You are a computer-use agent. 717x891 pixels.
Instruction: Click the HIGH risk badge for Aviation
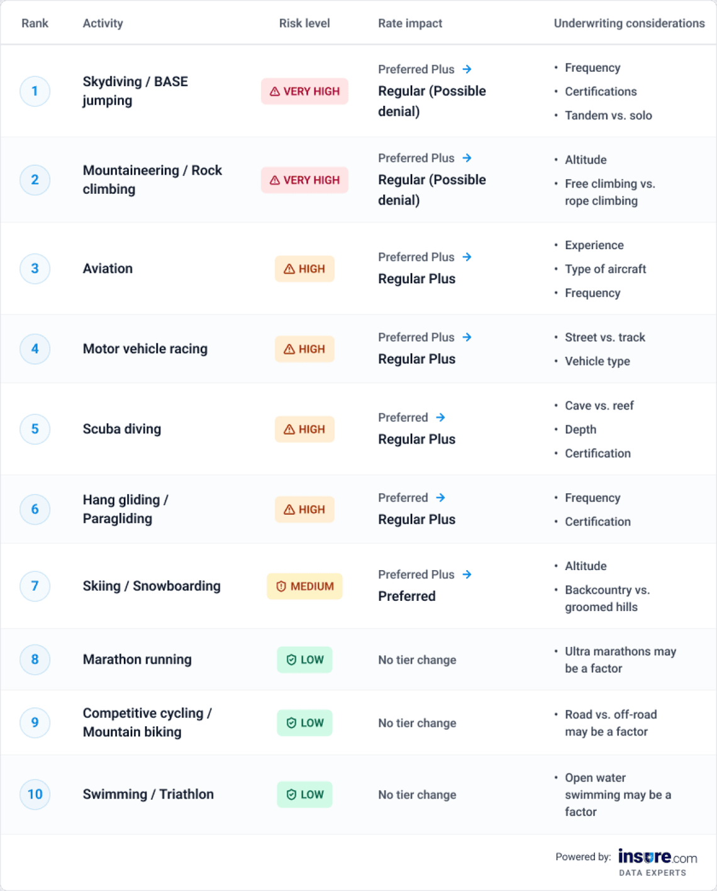(304, 269)
